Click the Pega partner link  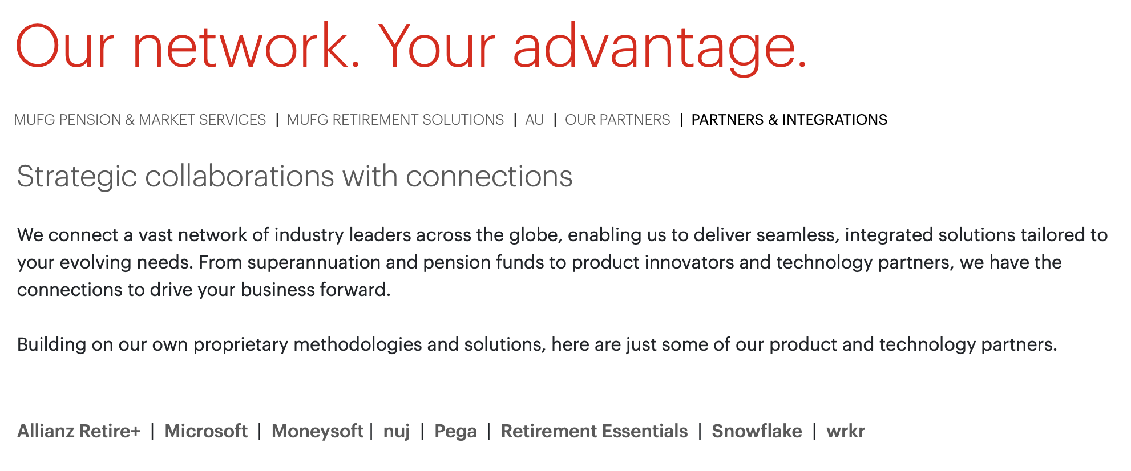point(455,432)
